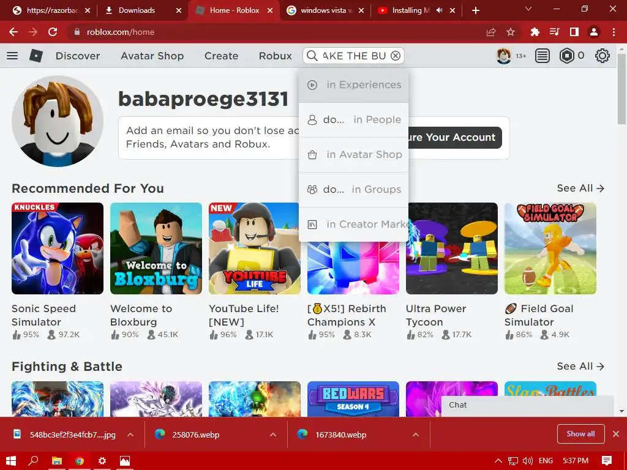Search in Groups suggestion

click(x=353, y=190)
